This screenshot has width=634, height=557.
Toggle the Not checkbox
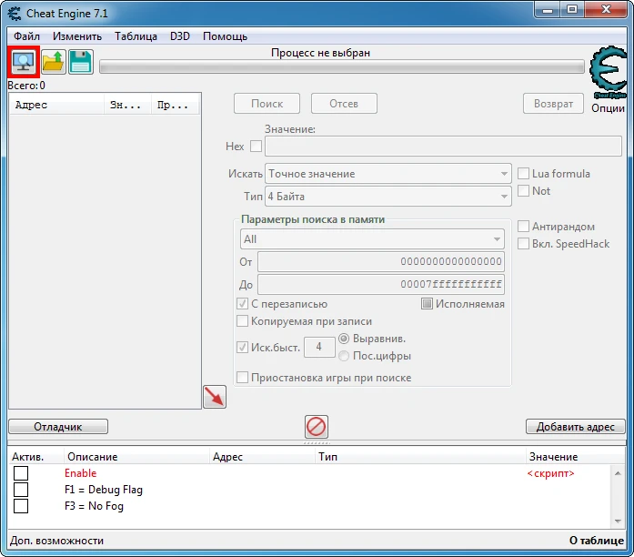[x=523, y=190]
